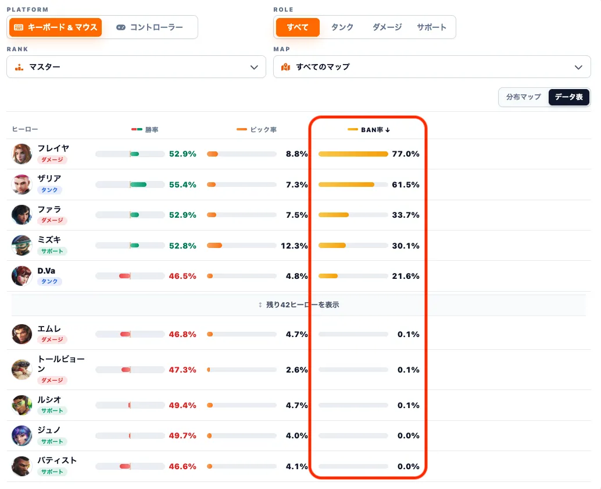601x489 pixels.
Task: Expand 残り42ヒーローを表示 row
Action: (x=299, y=305)
